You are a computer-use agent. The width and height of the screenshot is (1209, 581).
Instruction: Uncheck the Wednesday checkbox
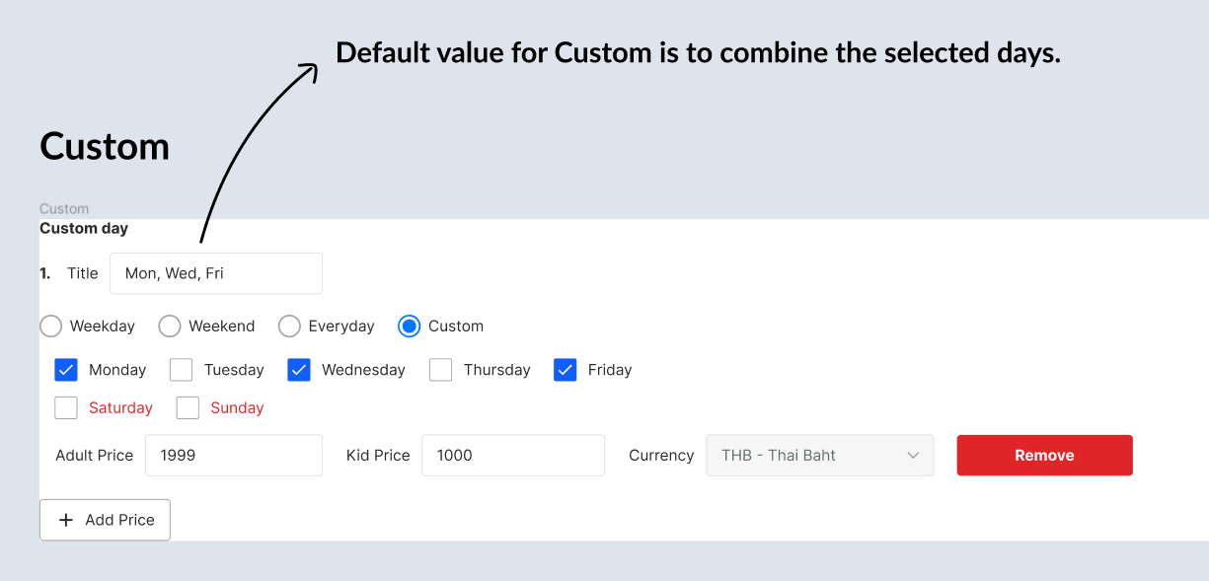pos(299,370)
